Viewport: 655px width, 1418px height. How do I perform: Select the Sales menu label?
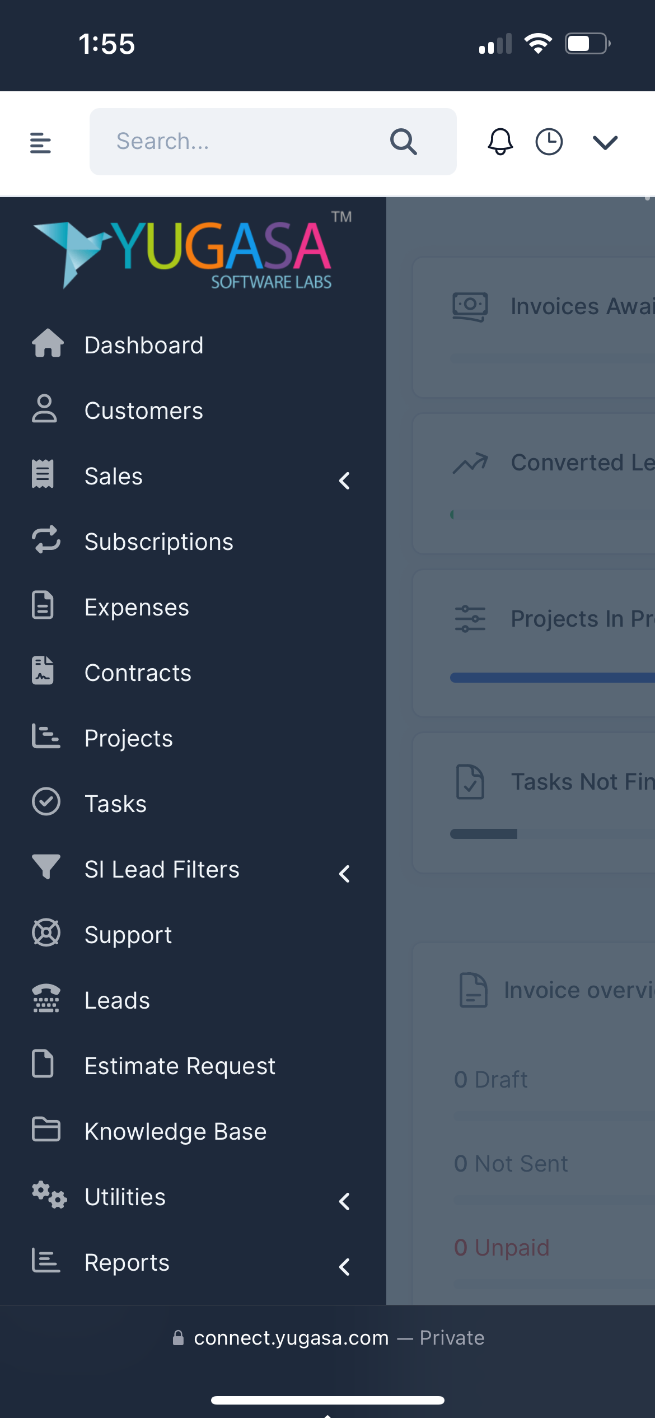click(x=114, y=477)
